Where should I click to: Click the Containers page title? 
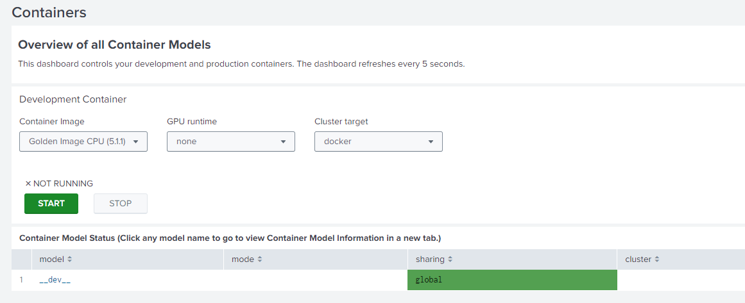[49, 12]
